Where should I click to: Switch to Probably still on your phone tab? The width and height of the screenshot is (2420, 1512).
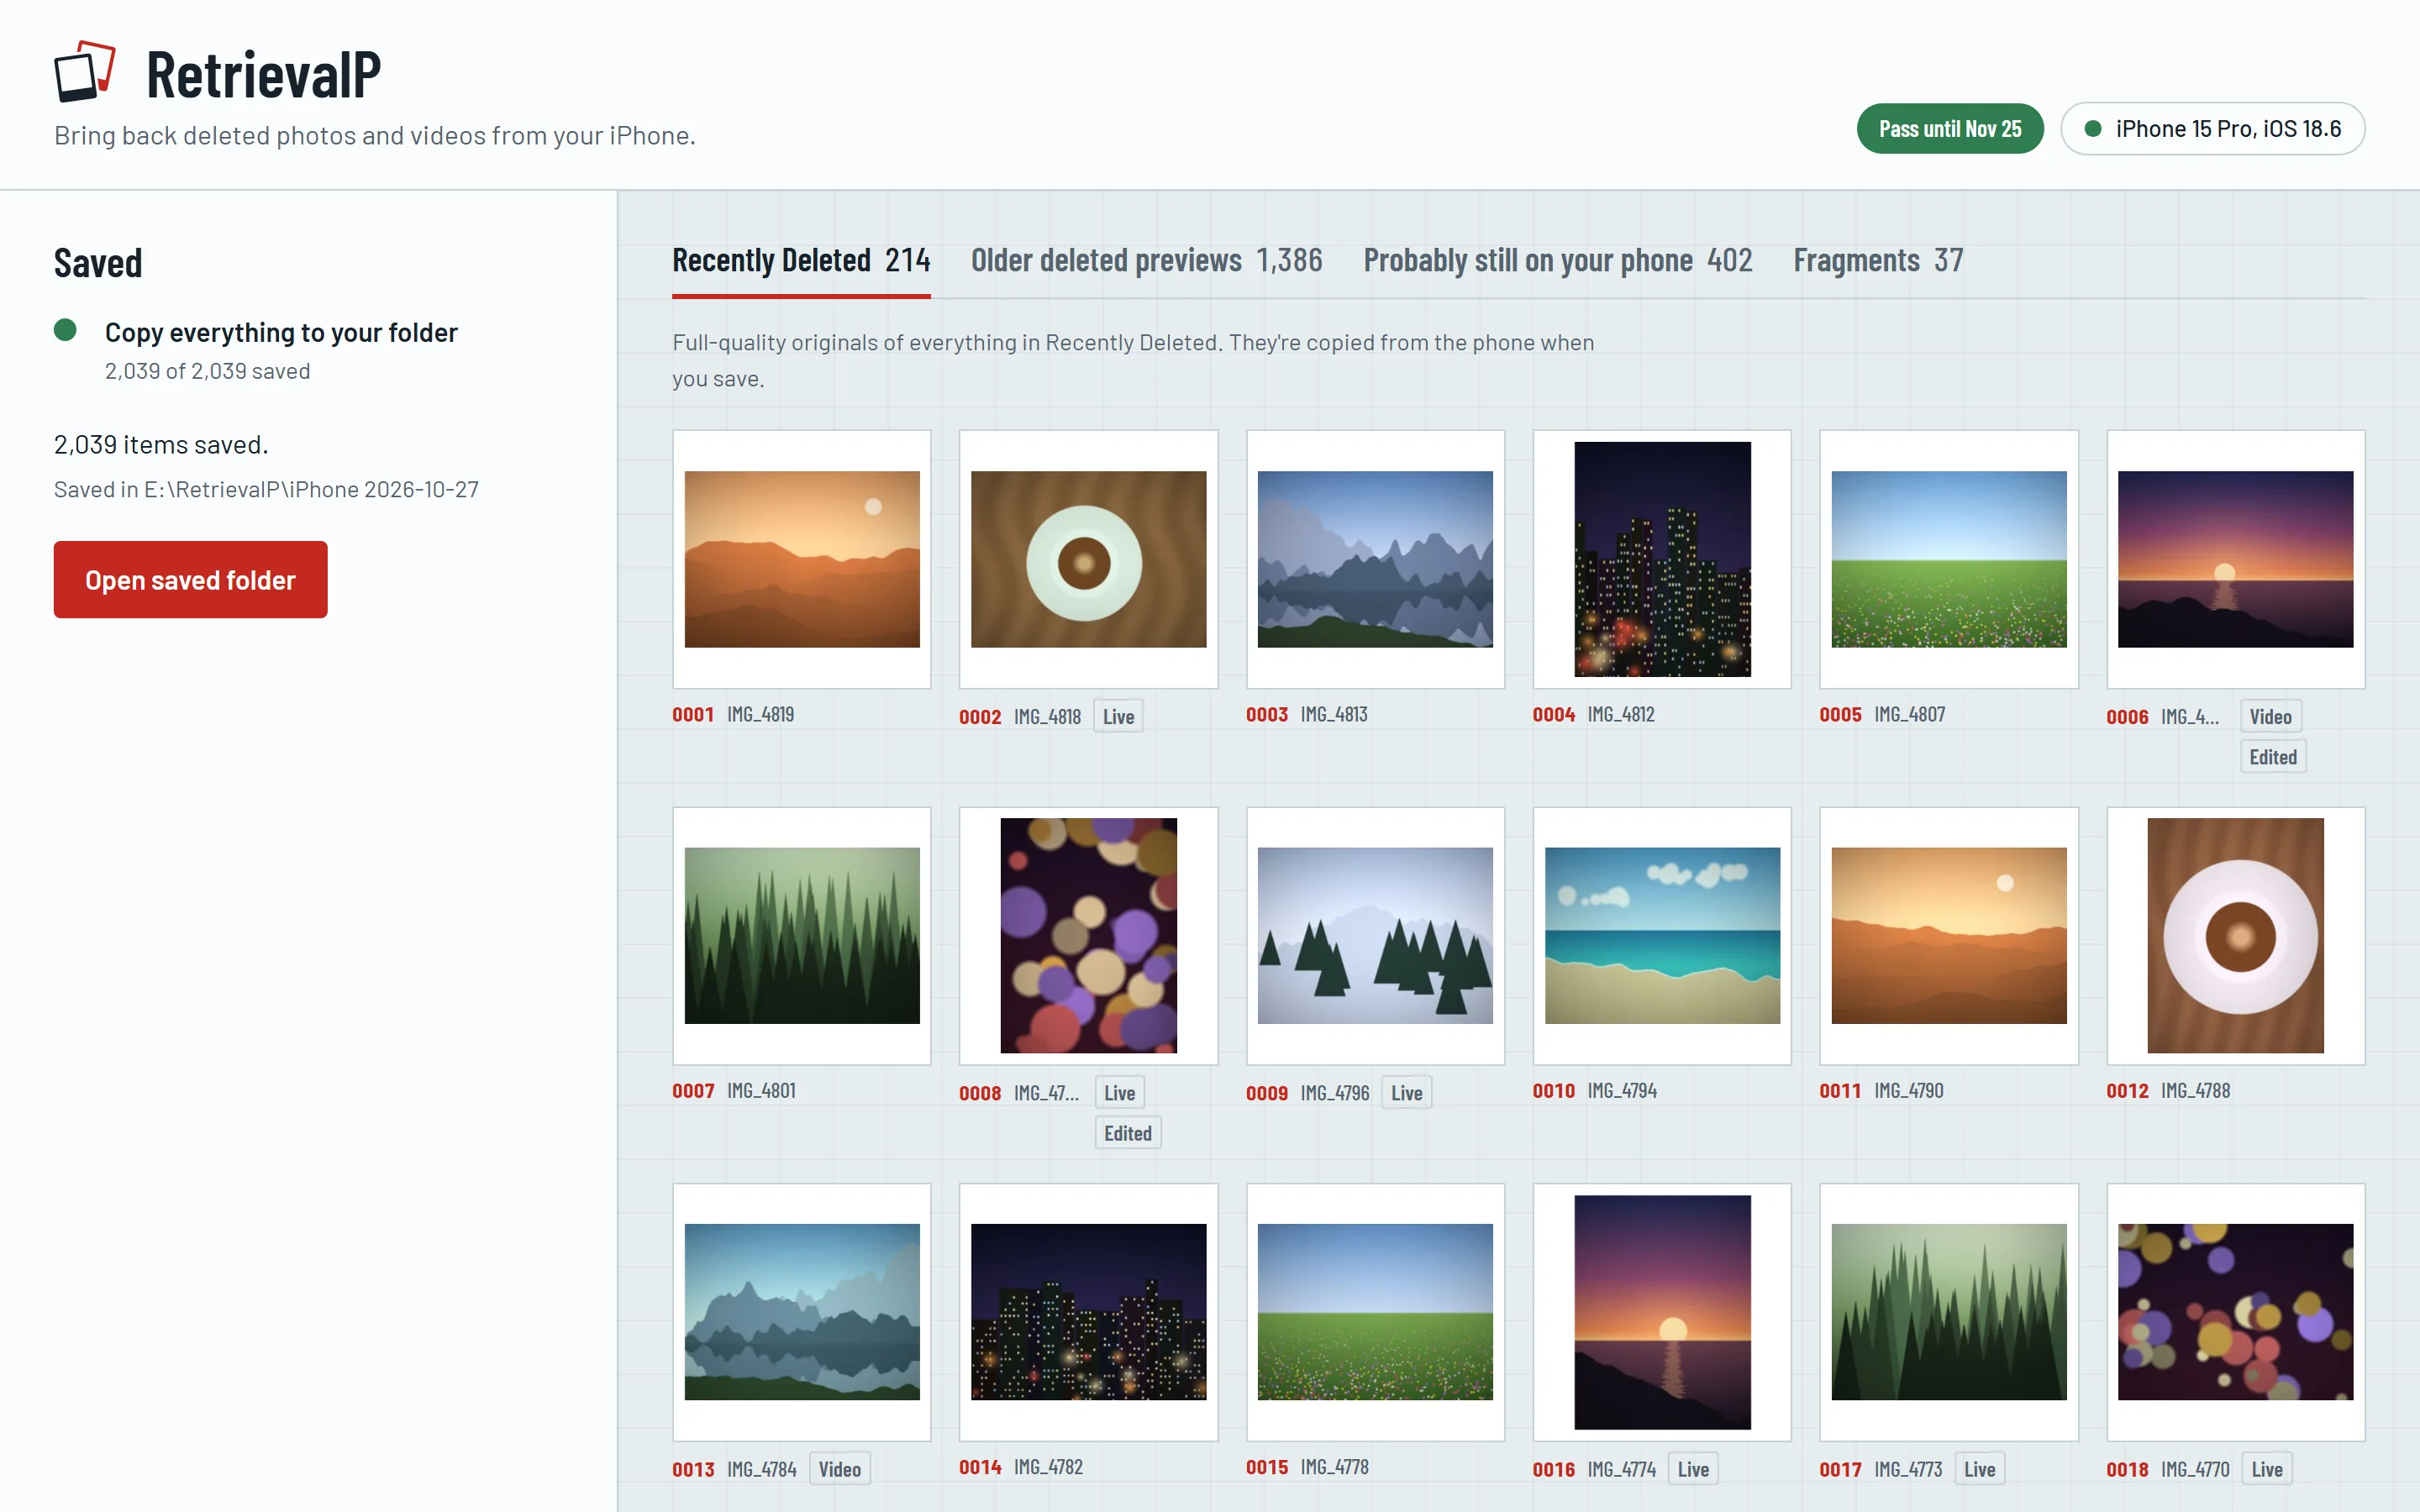click(1557, 261)
